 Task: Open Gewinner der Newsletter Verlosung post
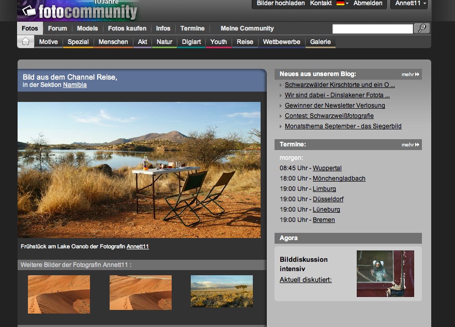335,106
